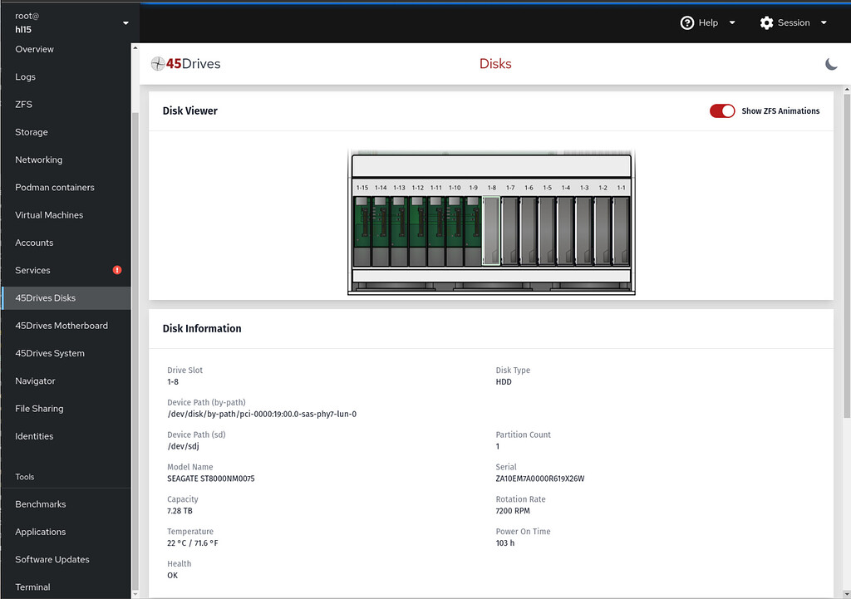Go to 45Drives Motherboard page
The height and width of the screenshot is (599, 851).
[x=61, y=326]
